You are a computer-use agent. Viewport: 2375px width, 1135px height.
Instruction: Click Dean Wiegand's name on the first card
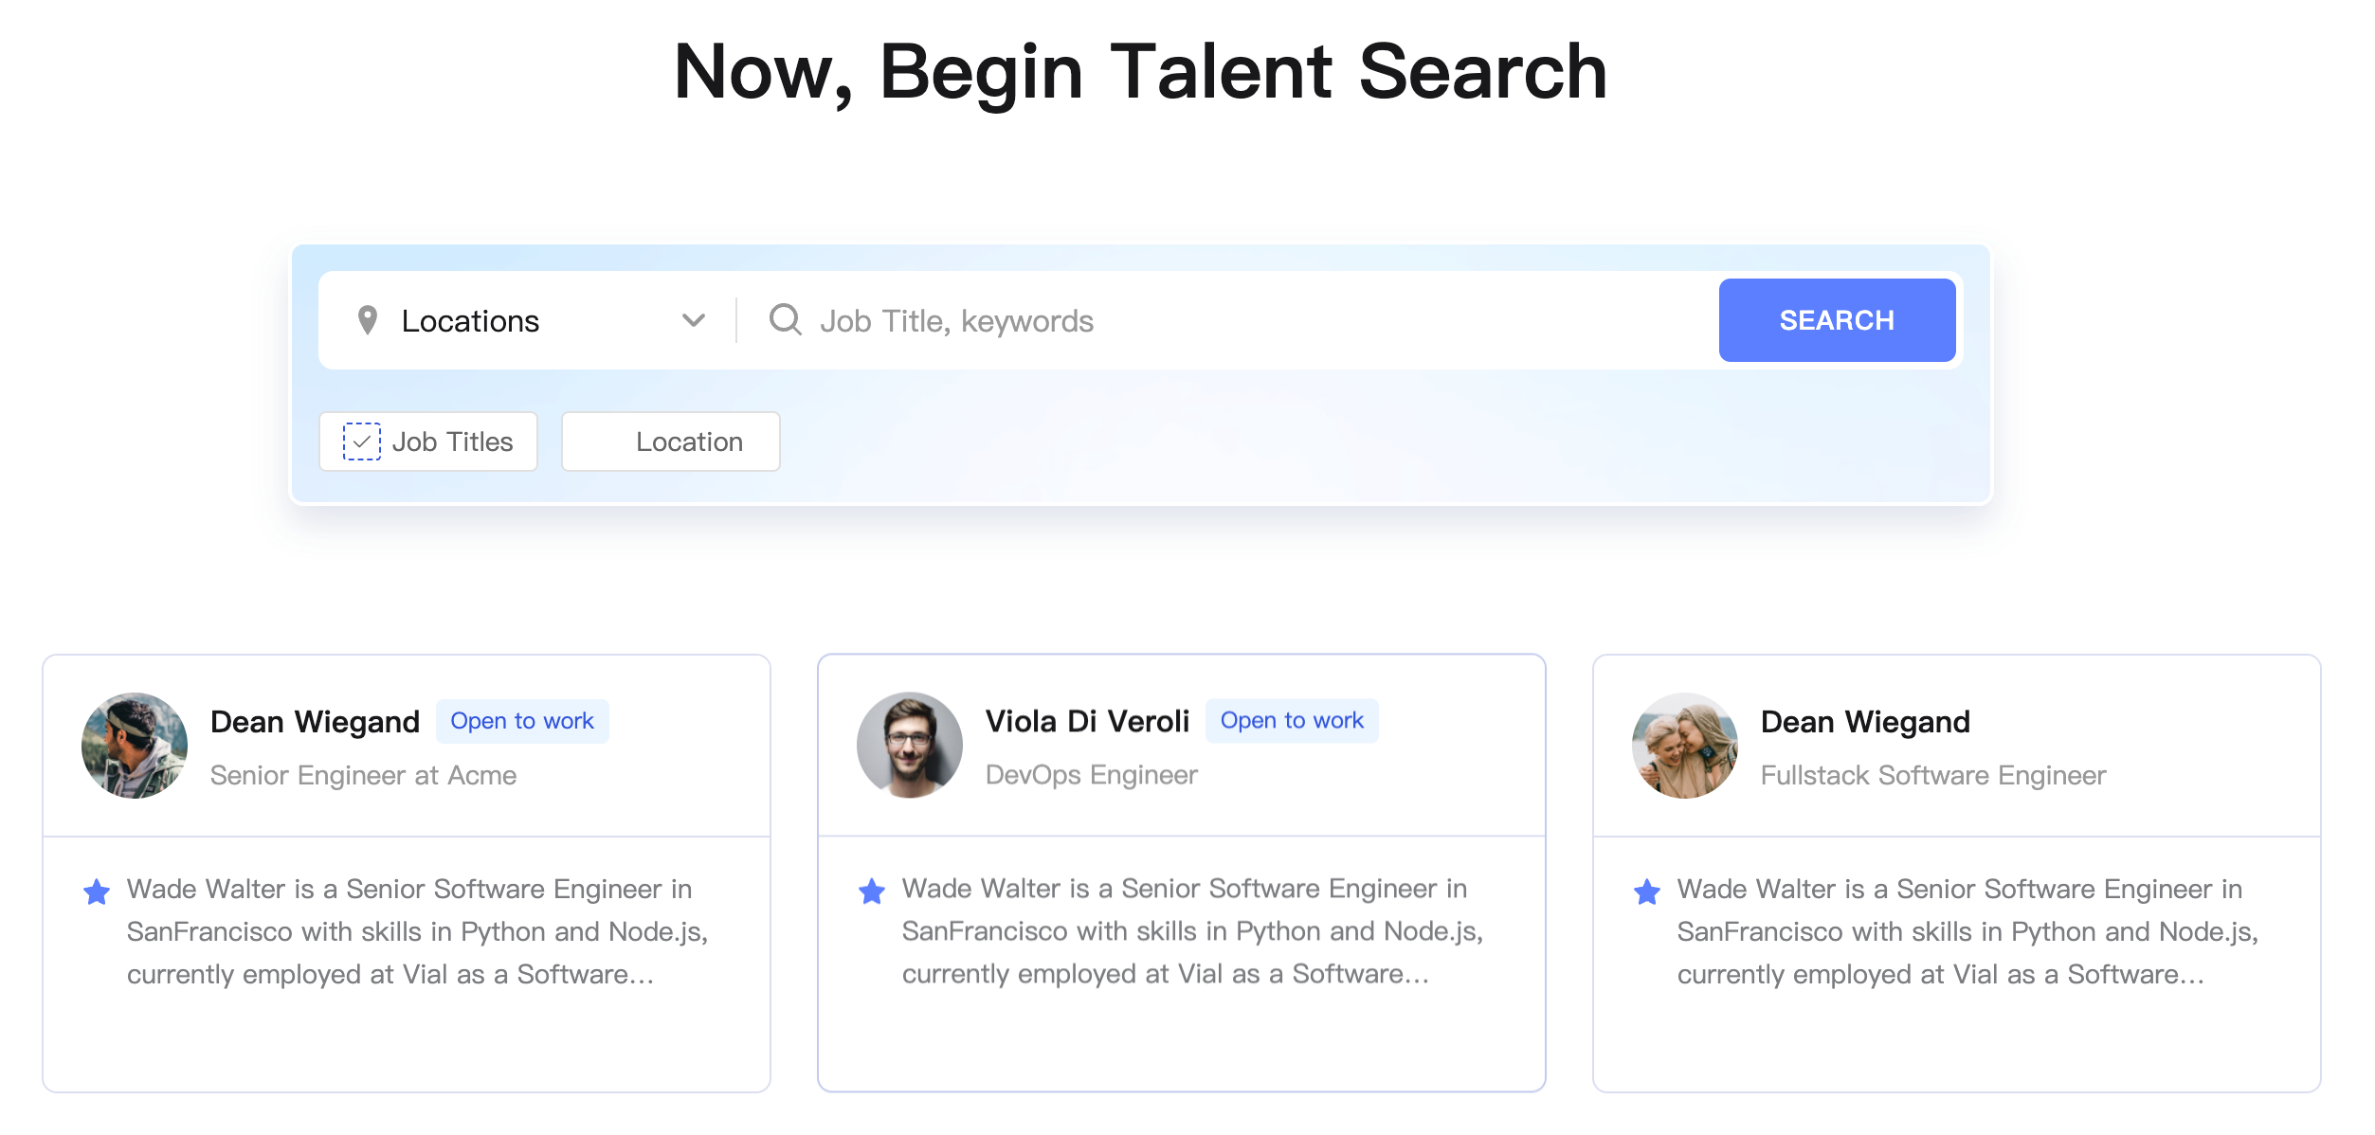[x=315, y=721]
